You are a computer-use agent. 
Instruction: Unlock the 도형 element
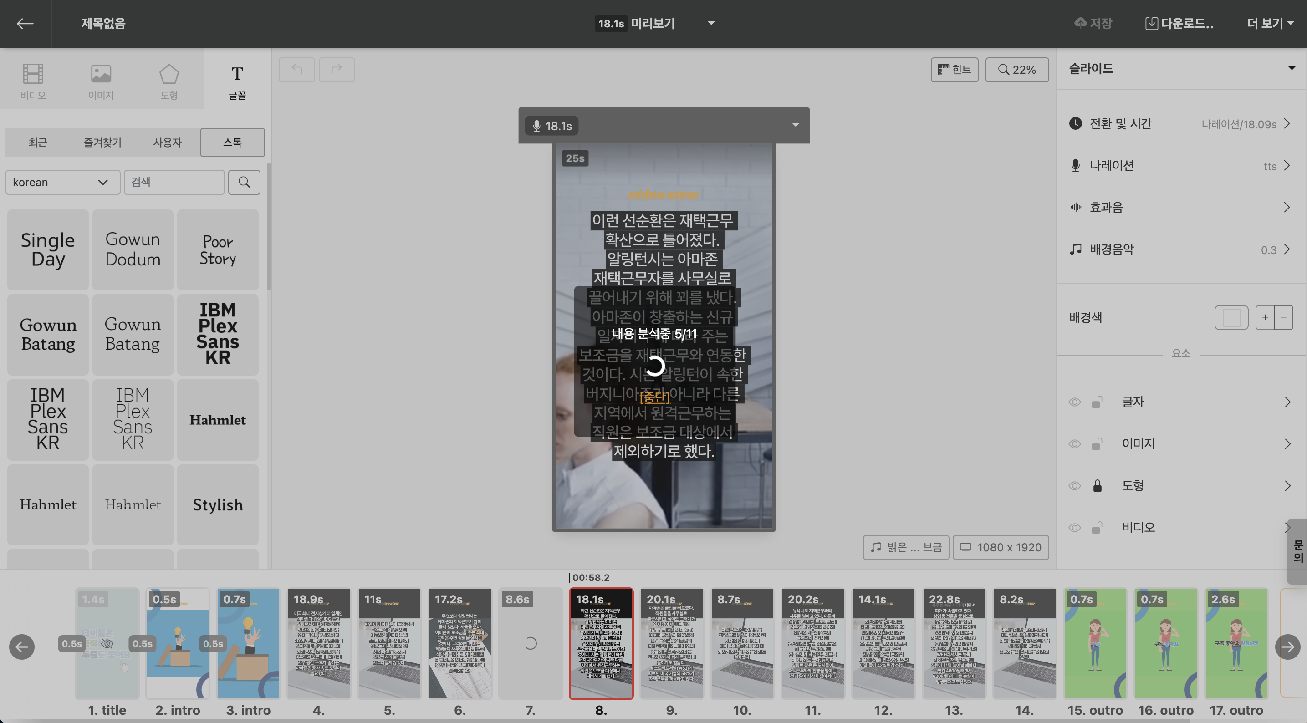coord(1097,486)
